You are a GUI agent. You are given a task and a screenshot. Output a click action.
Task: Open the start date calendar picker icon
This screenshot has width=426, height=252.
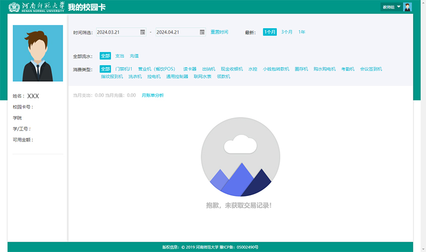tap(143, 32)
